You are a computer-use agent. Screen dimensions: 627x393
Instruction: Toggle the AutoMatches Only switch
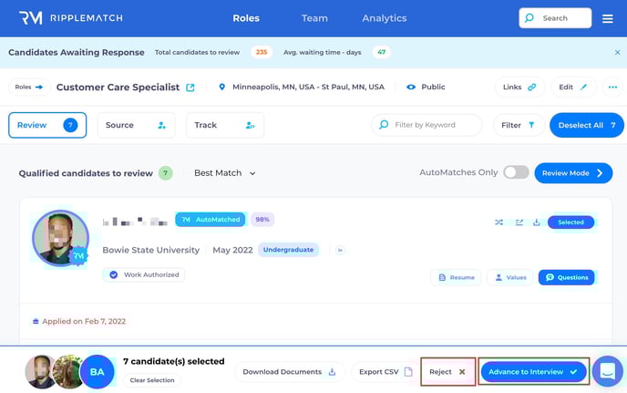pyautogui.click(x=516, y=172)
